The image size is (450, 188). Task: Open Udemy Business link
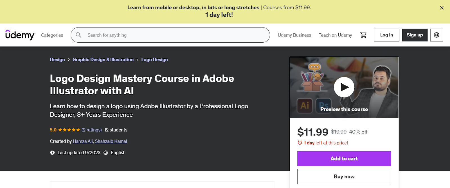pos(294,35)
